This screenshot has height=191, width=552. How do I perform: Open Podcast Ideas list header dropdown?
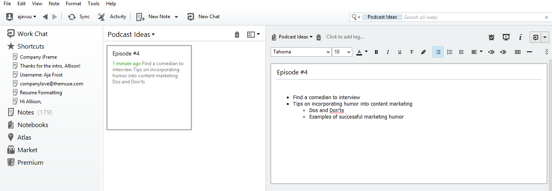point(131,34)
